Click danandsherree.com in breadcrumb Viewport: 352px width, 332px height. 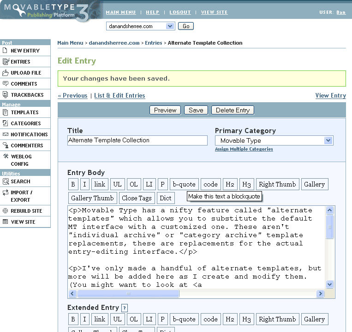point(114,43)
